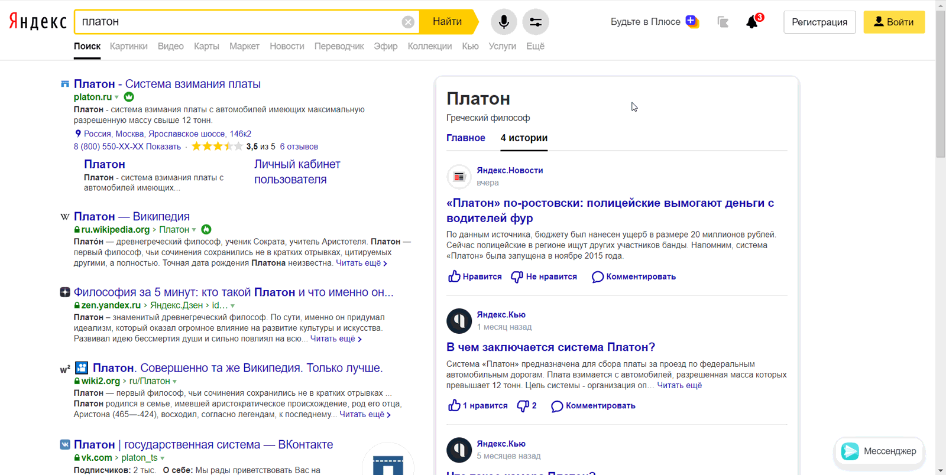Open the Карты tab

(x=206, y=46)
